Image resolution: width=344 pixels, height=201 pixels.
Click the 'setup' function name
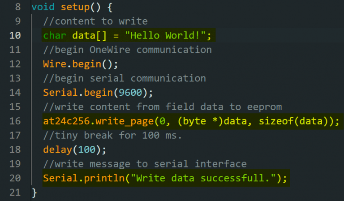[x=75, y=7]
